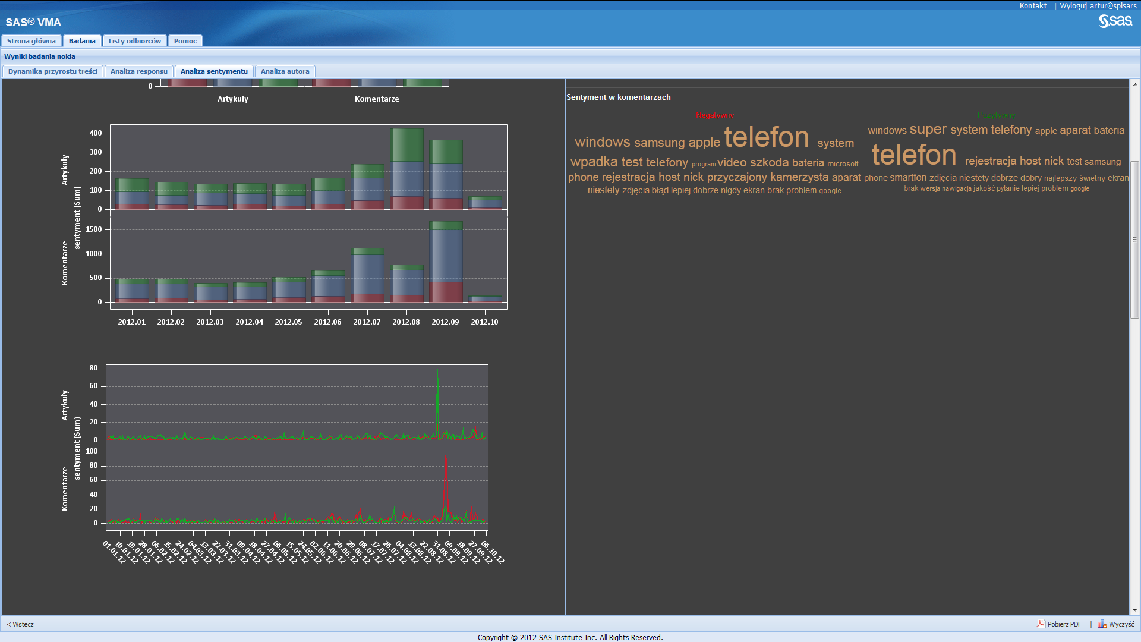Click 'Wyniki badania nokia' heading
Viewport: 1141px width, 642px height.
[40, 56]
